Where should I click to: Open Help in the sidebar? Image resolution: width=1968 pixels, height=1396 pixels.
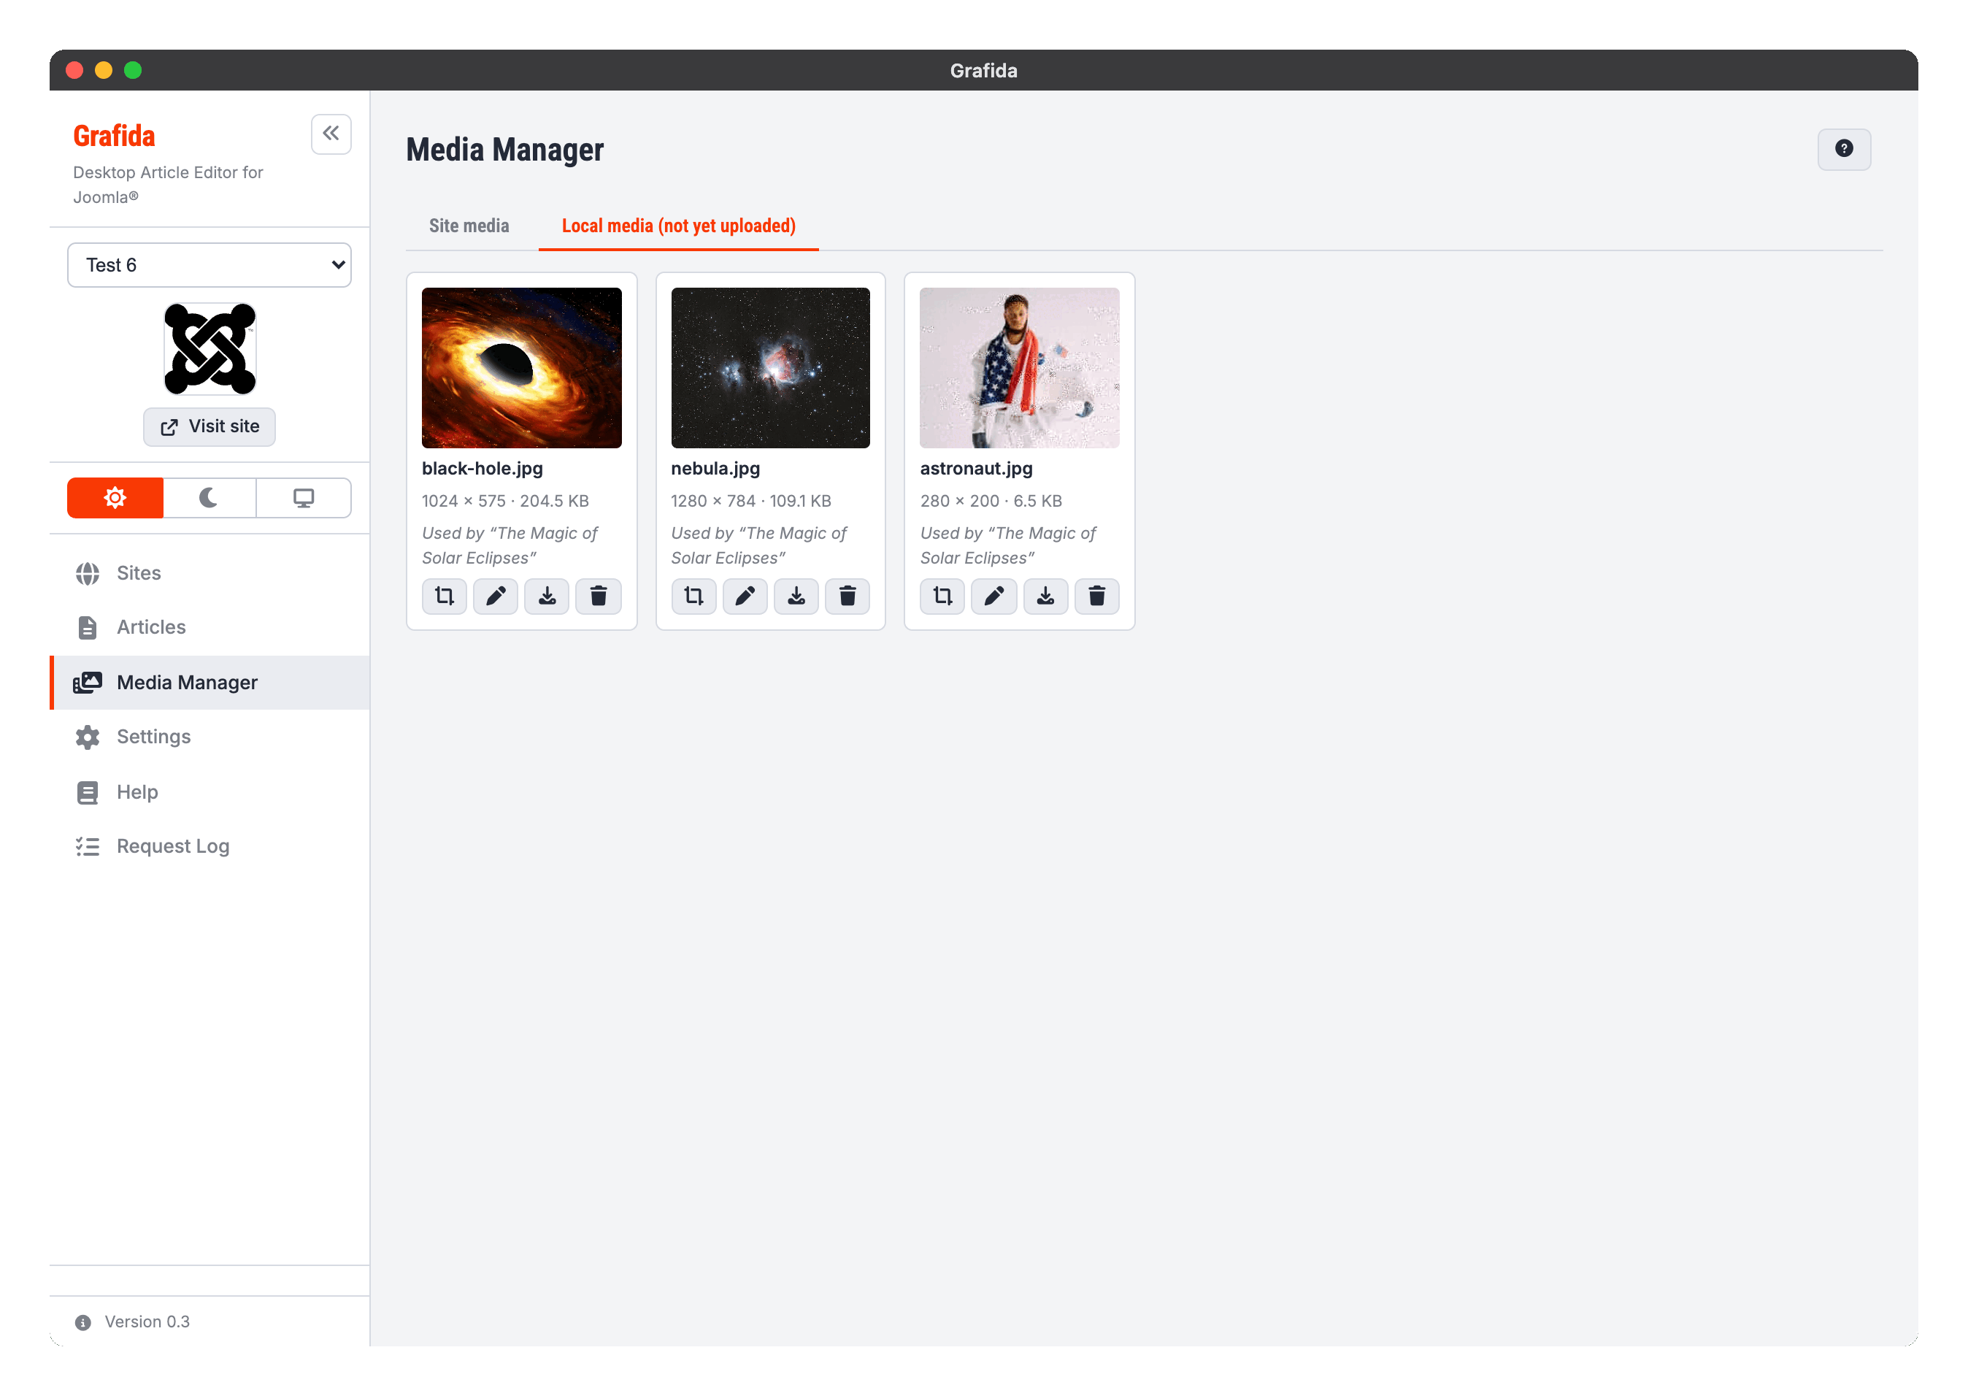210,791
